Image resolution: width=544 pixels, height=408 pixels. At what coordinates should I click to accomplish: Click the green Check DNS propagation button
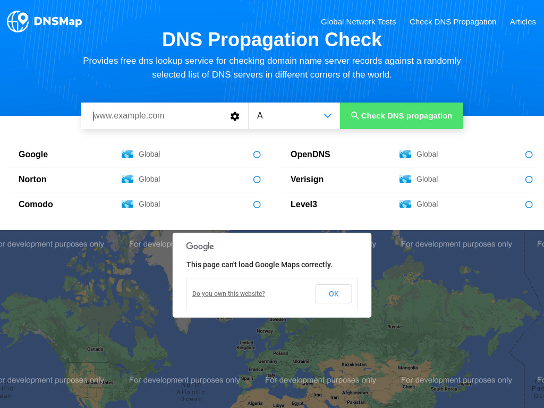pos(402,116)
